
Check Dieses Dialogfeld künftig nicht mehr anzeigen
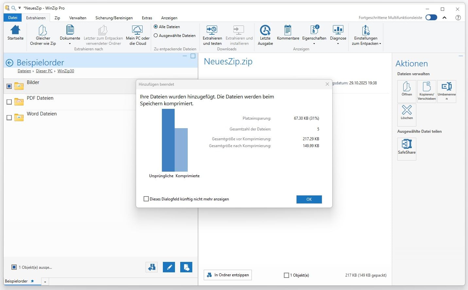[146, 199]
